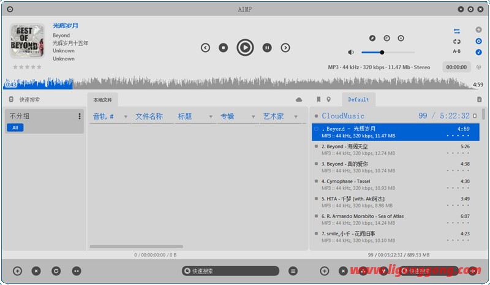Screen dimensions: 490x285
Task: Open bookmarks via the bookmark icon
Action: (x=318, y=99)
